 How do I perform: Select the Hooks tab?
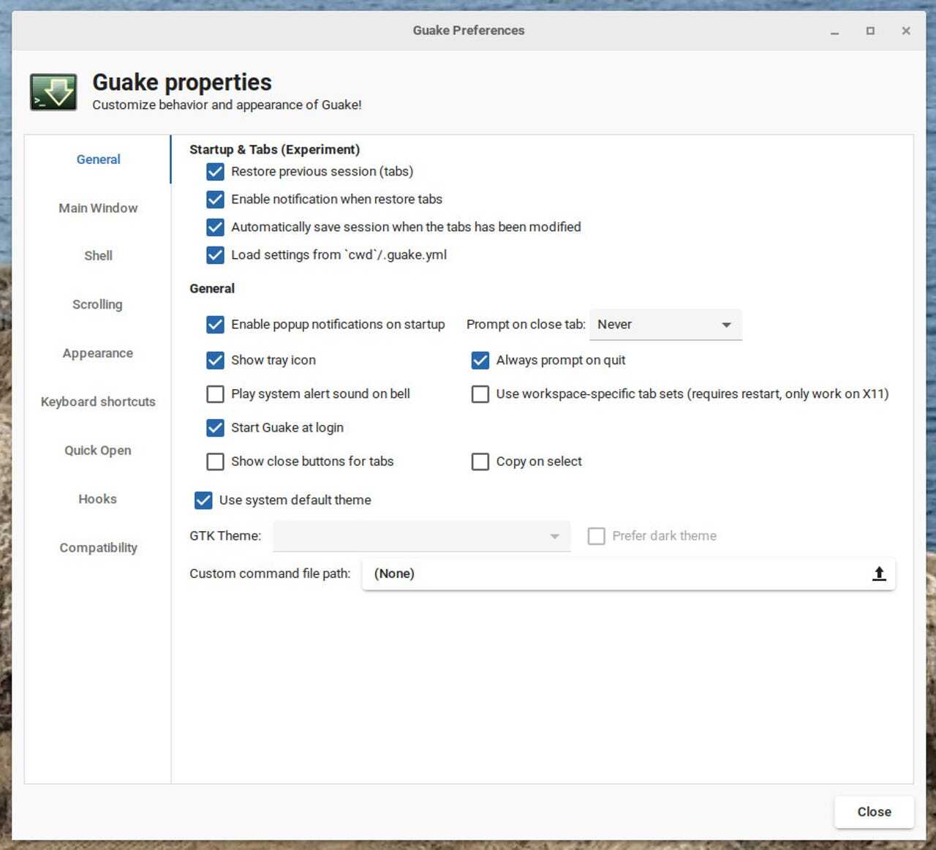click(x=98, y=500)
